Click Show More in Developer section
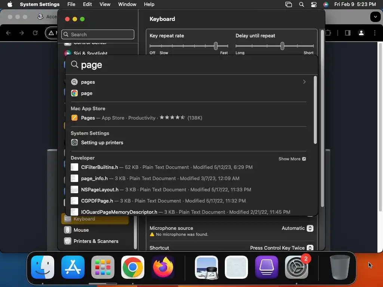 click(x=292, y=159)
